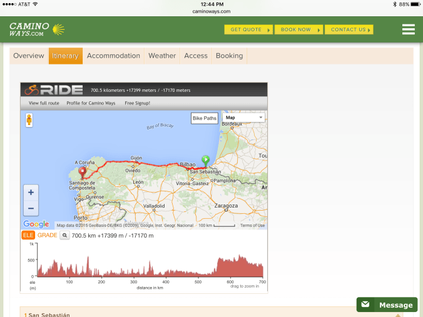This screenshot has height=317, width=423.
Task: Zoom in the map with plus button
Action: [x=31, y=192]
